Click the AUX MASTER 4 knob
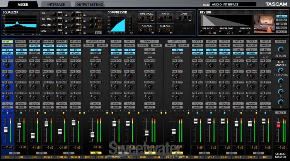Viewport: 290px width, 161px height. [x=281, y=102]
